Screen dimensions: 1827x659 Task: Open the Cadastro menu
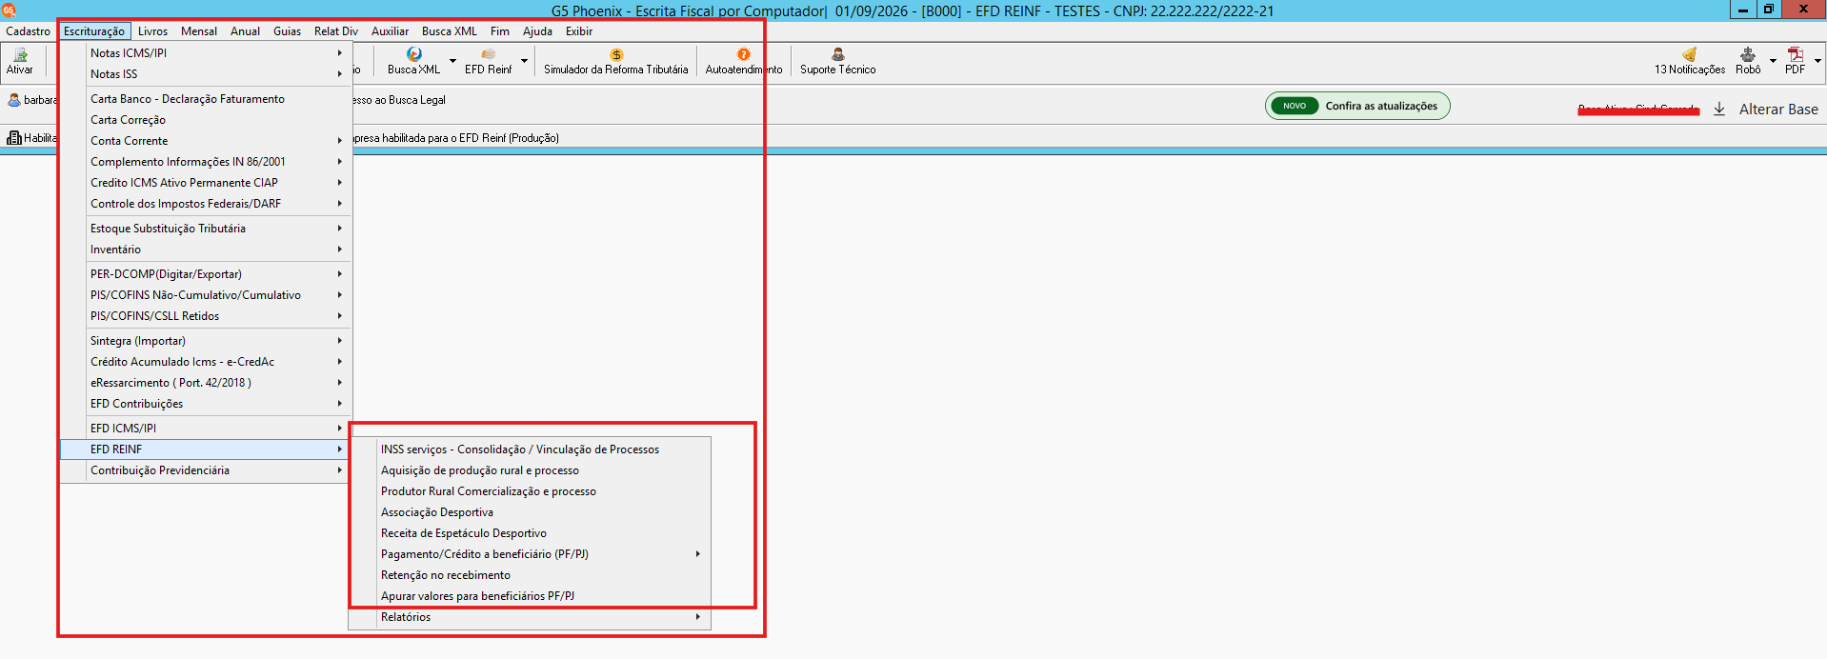pyautogui.click(x=28, y=31)
